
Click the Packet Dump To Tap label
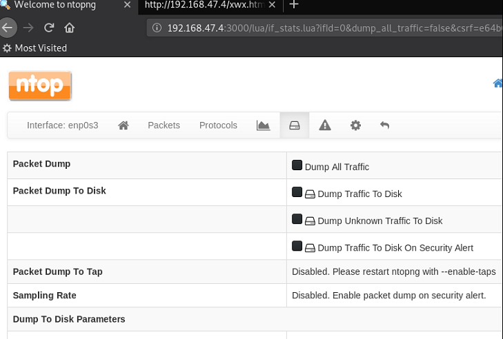(x=58, y=271)
